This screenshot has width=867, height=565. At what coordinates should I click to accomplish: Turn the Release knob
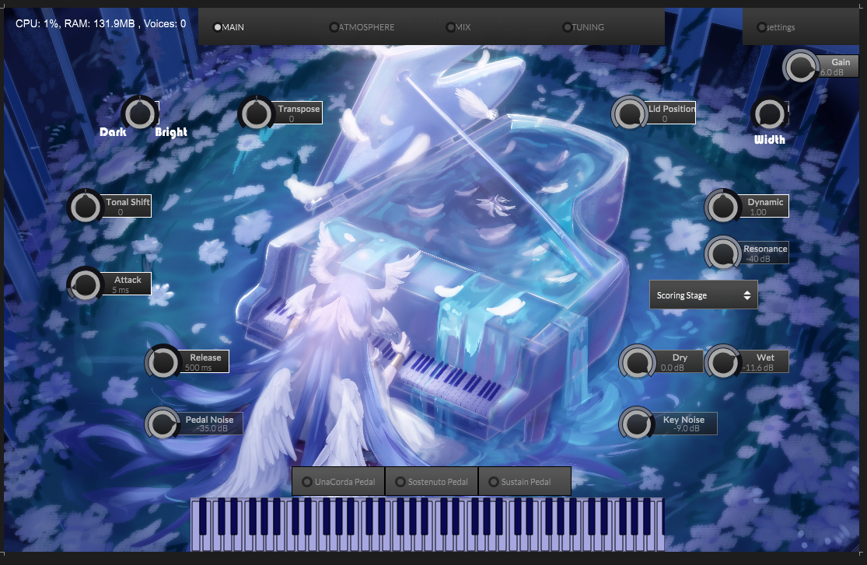pos(163,361)
